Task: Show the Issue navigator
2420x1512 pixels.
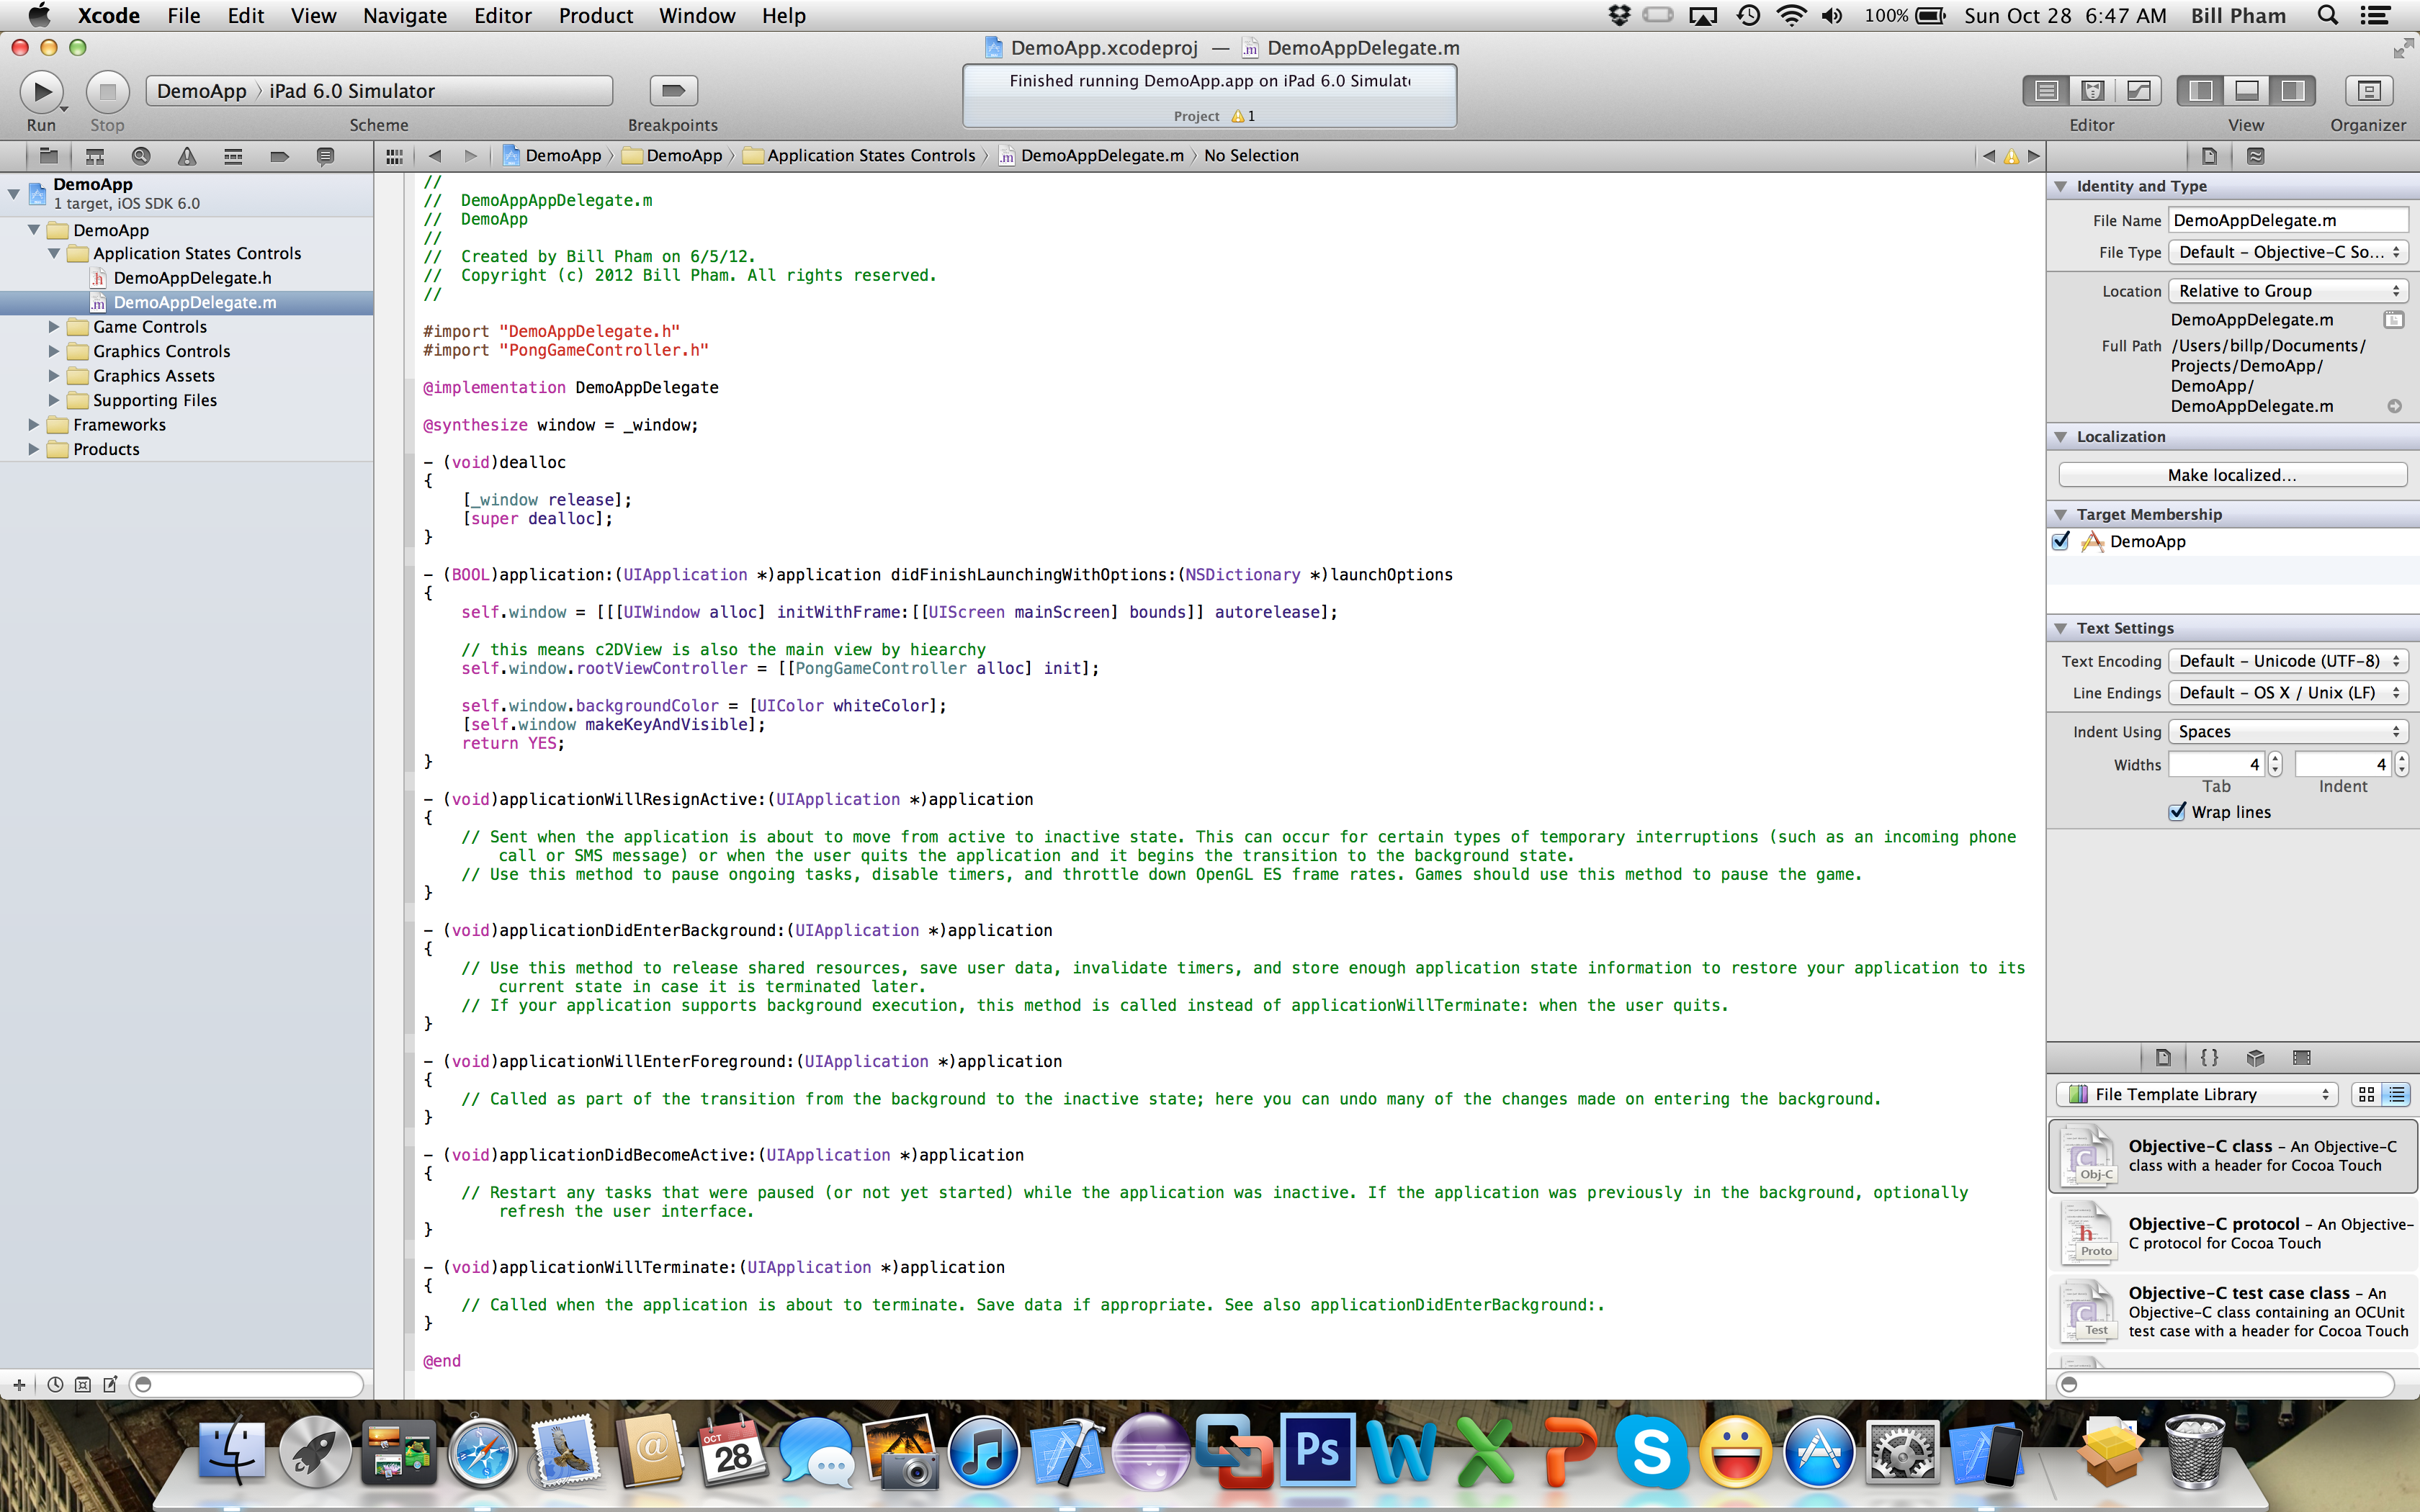Action: tap(187, 156)
